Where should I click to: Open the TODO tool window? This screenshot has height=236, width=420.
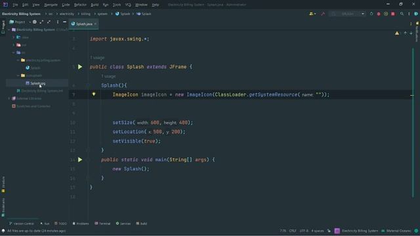[x=60, y=224]
